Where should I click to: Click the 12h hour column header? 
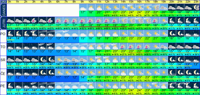(x=107, y=2)
